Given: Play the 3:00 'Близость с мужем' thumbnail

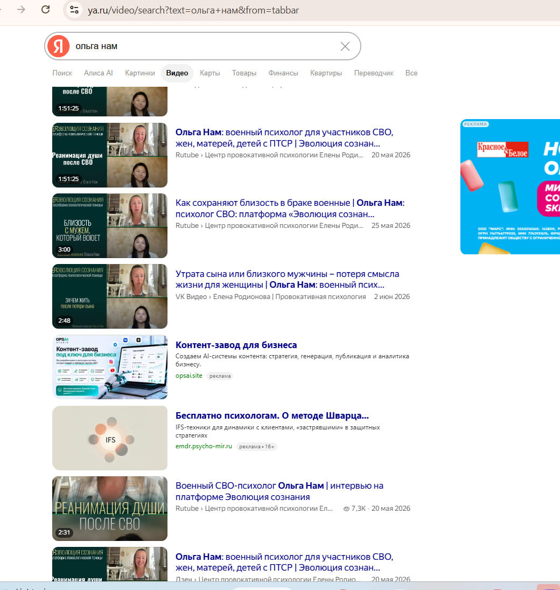Looking at the screenshot, I should (x=110, y=226).
